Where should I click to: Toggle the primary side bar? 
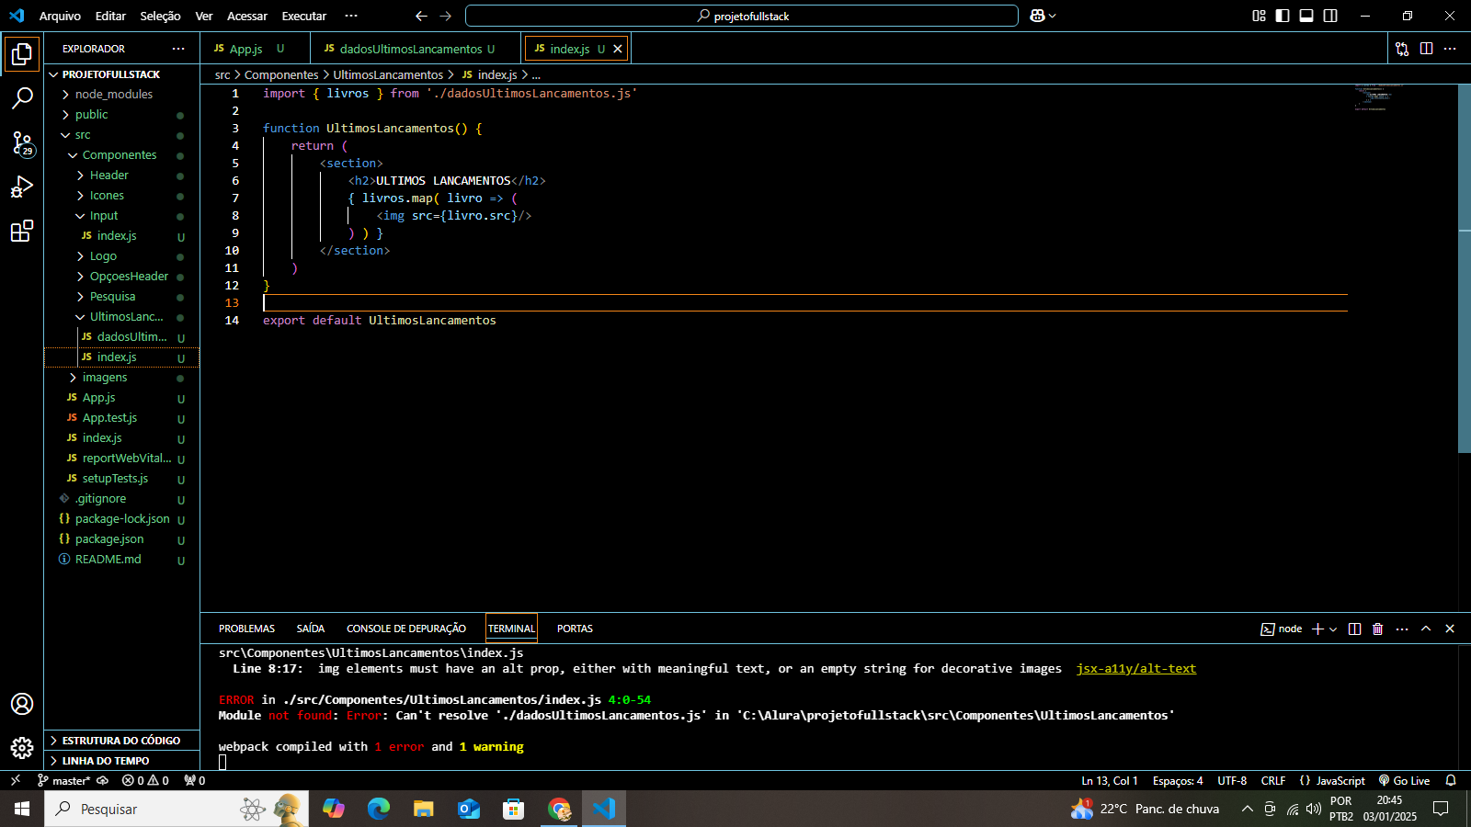pos(1283,16)
